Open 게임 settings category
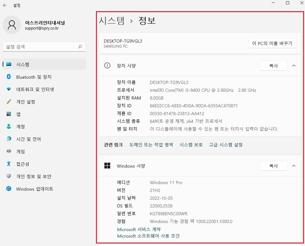305x246 pixels. coord(44,151)
